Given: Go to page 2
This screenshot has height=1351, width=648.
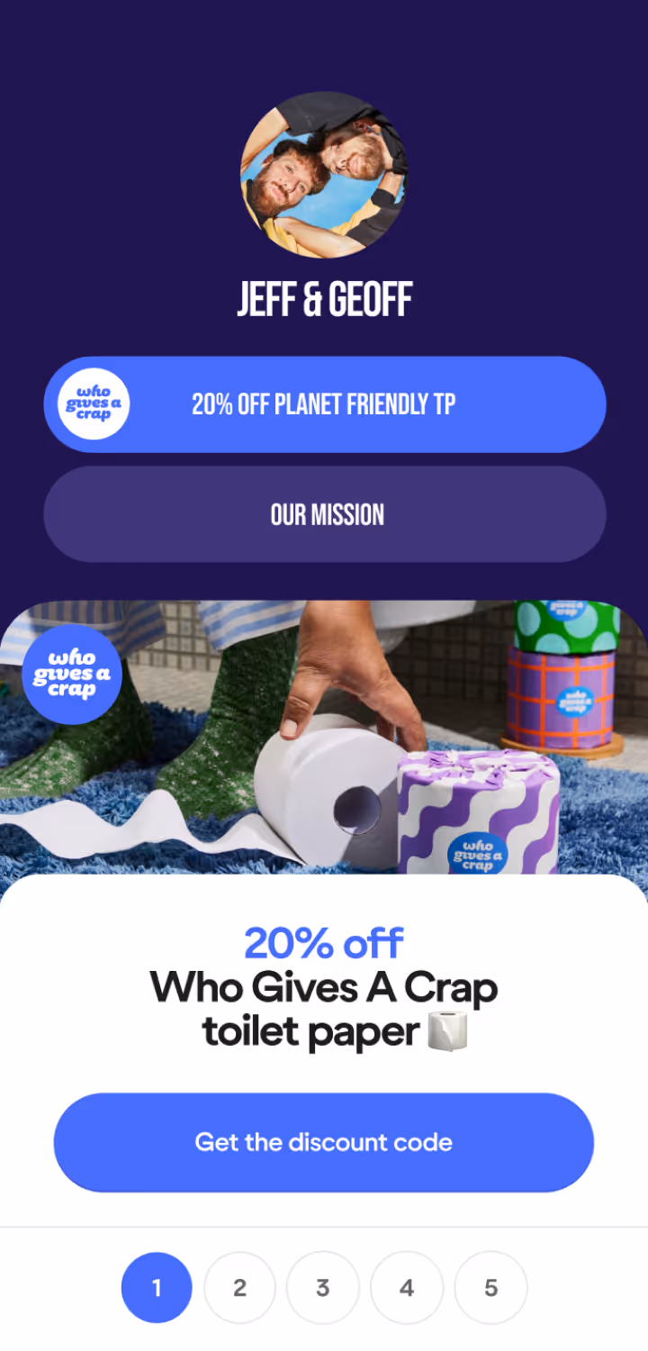Looking at the screenshot, I should coord(239,1288).
